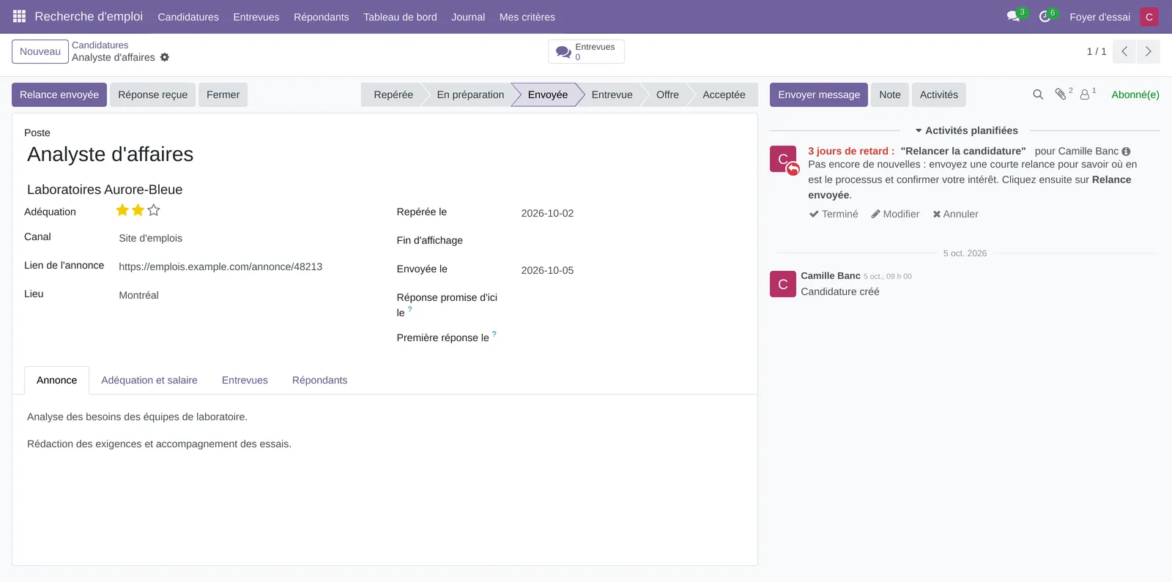Switch to Entrevues tab in form
This screenshot has width=1172, height=582.
pyautogui.click(x=245, y=380)
